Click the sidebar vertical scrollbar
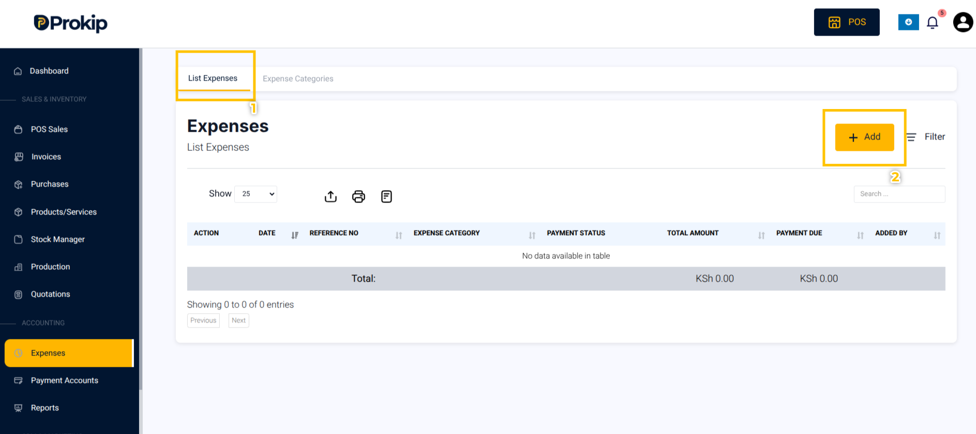The image size is (976, 434). (x=141, y=219)
